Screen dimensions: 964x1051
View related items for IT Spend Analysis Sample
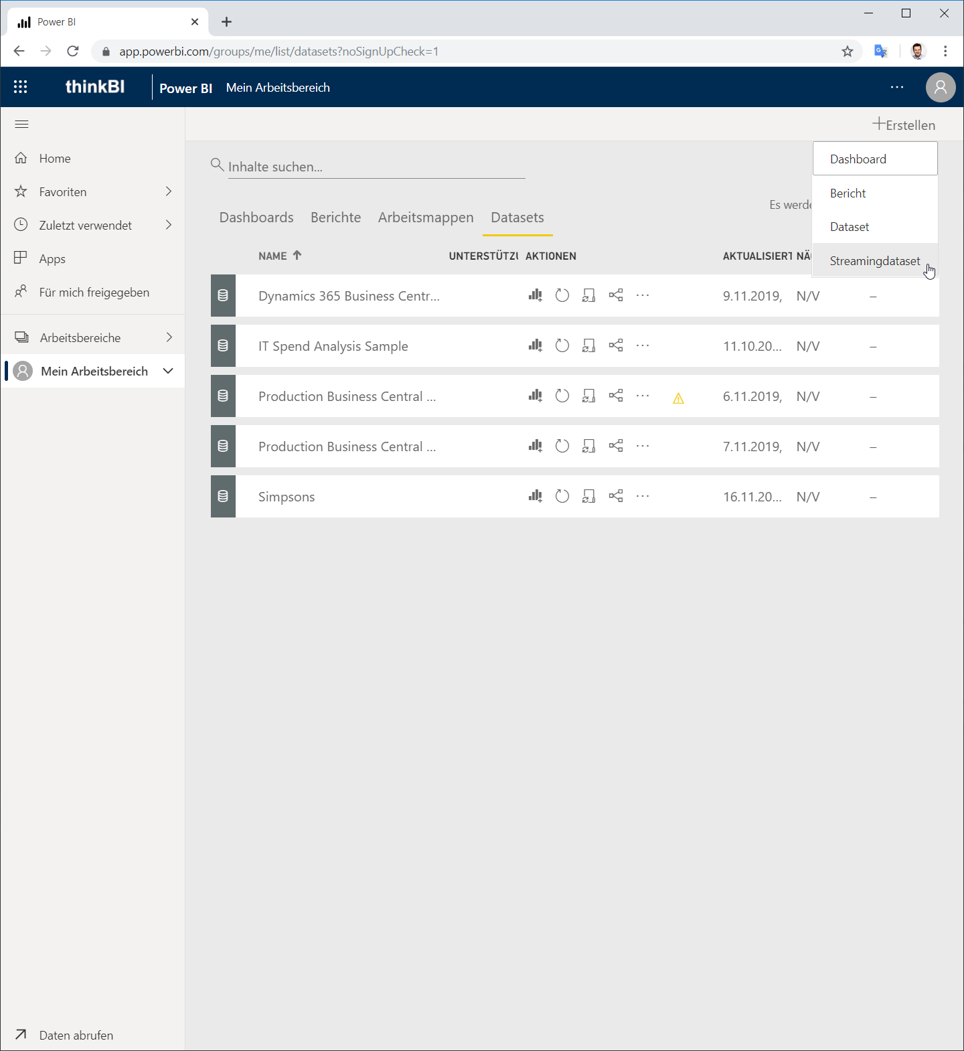pyautogui.click(x=616, y=345)
